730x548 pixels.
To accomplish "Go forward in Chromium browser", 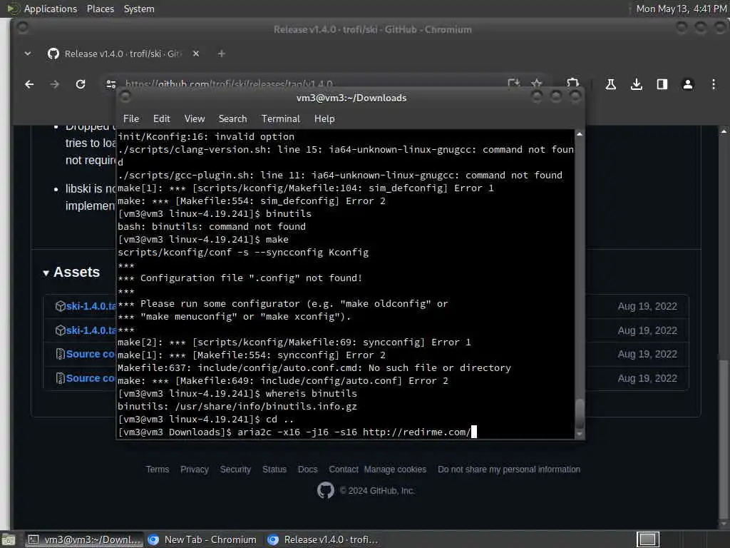I will tap(55, 84).
